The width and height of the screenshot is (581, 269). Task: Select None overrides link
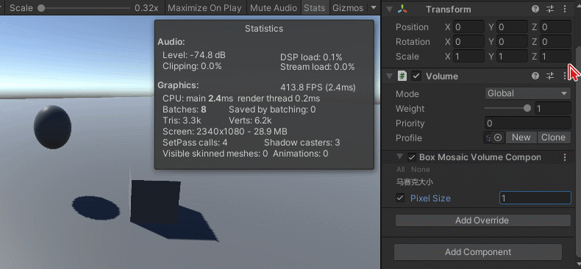point(421,169)
